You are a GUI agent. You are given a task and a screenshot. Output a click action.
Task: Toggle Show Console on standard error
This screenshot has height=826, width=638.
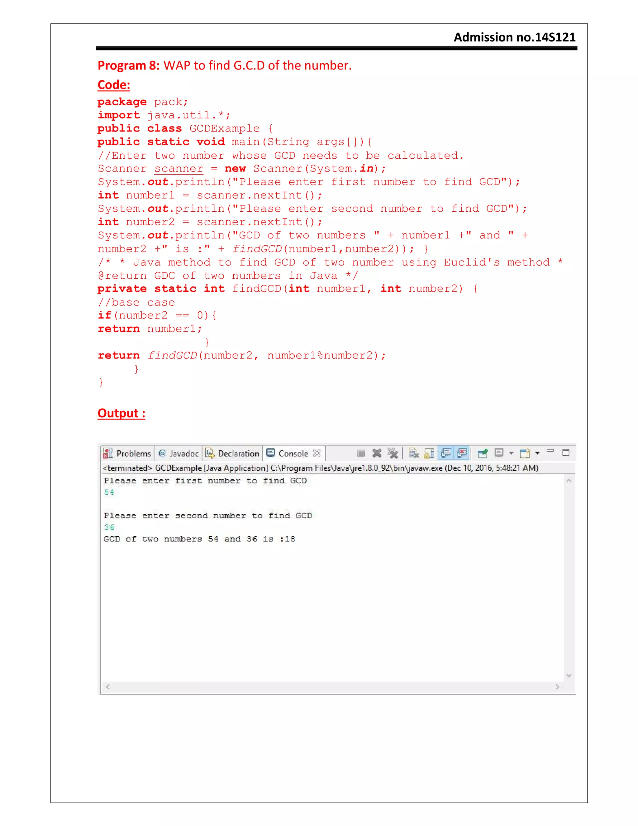(462, 453)
